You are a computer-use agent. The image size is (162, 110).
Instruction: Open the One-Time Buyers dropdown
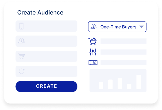(117, 27)
